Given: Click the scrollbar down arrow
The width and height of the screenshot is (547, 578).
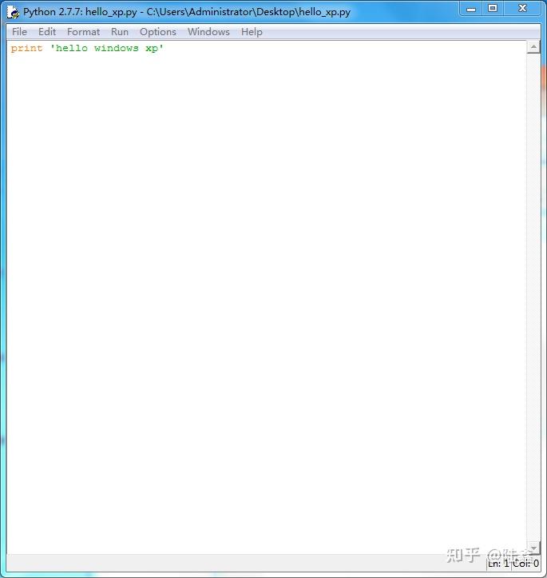Looking at the screenshot, I should [533, 548].
